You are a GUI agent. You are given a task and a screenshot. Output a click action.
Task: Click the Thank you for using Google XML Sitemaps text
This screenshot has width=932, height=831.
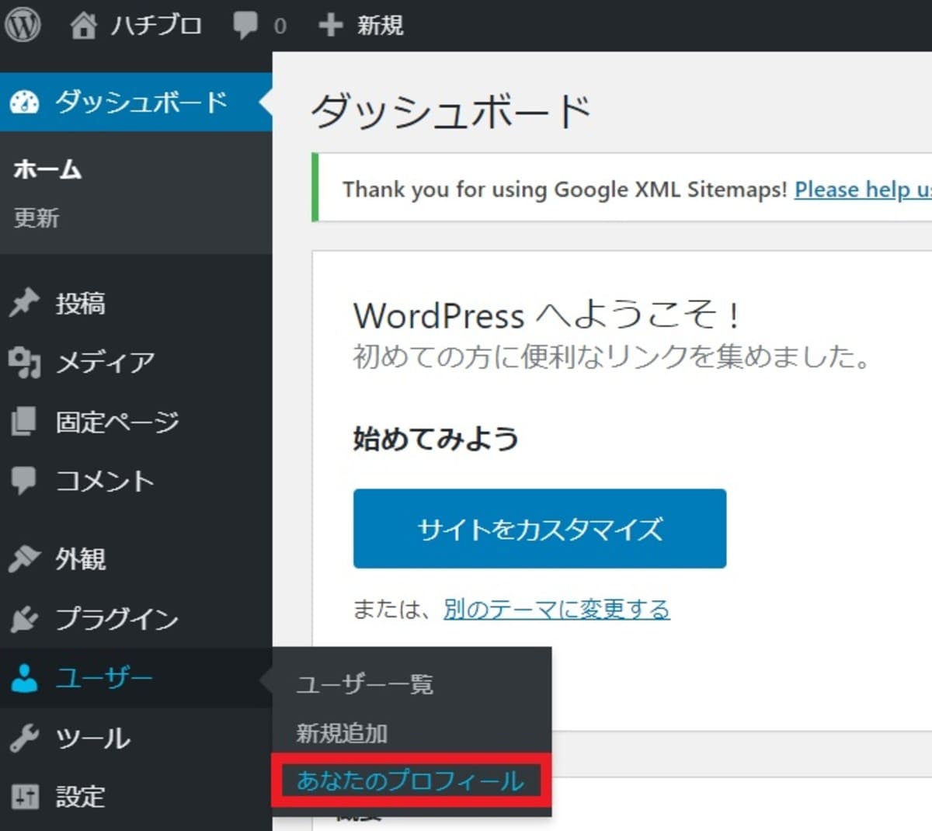point(565,189)
